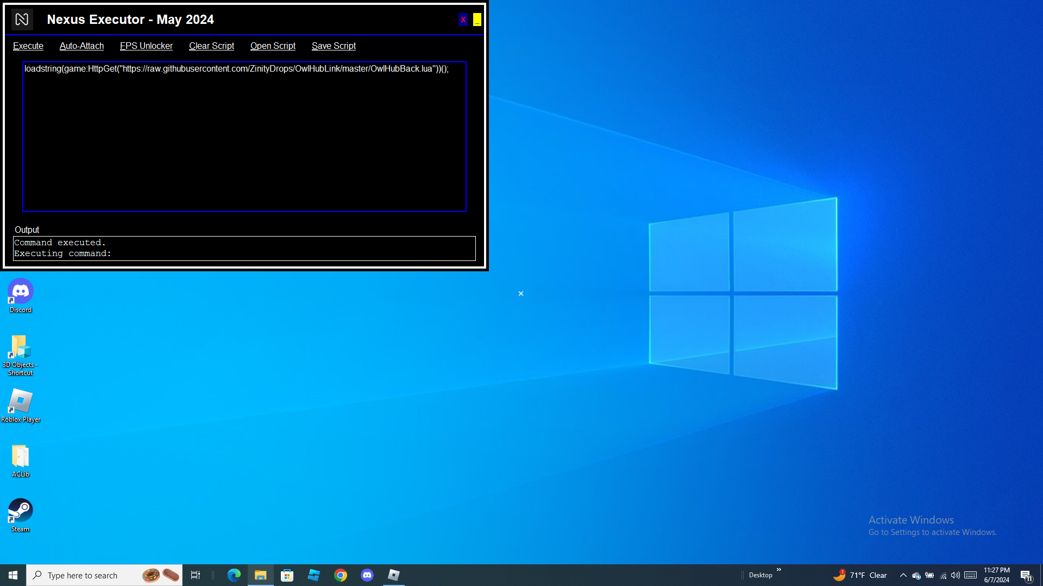Open Microsoft Edge from taskbar
The width and height of the screenshot is (1043, 586).
(x=234, y=575)
